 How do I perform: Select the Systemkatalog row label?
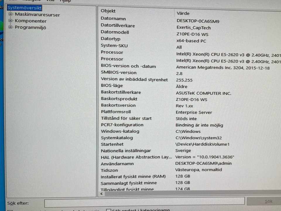click(x=117, y=138)
